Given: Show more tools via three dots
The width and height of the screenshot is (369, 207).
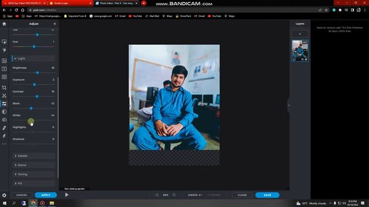Looking at the screenshot, I should [4, 144].
